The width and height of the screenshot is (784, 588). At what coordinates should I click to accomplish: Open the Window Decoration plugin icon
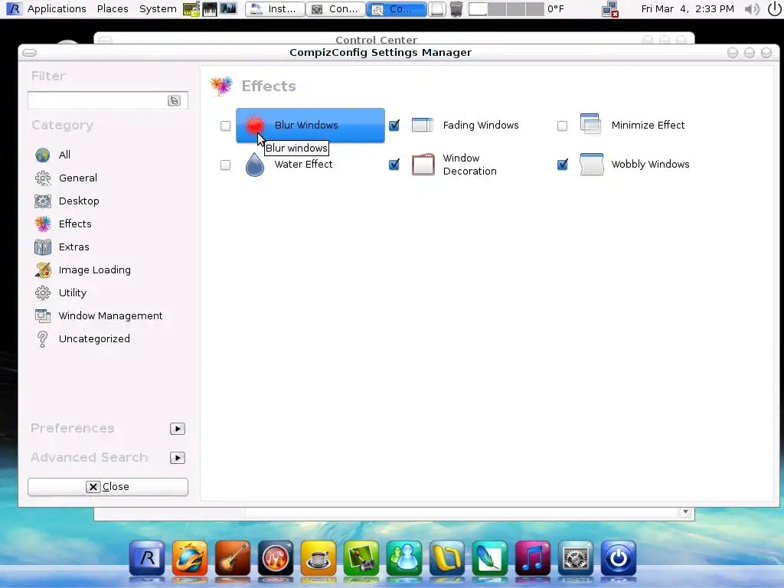(423, 165)
